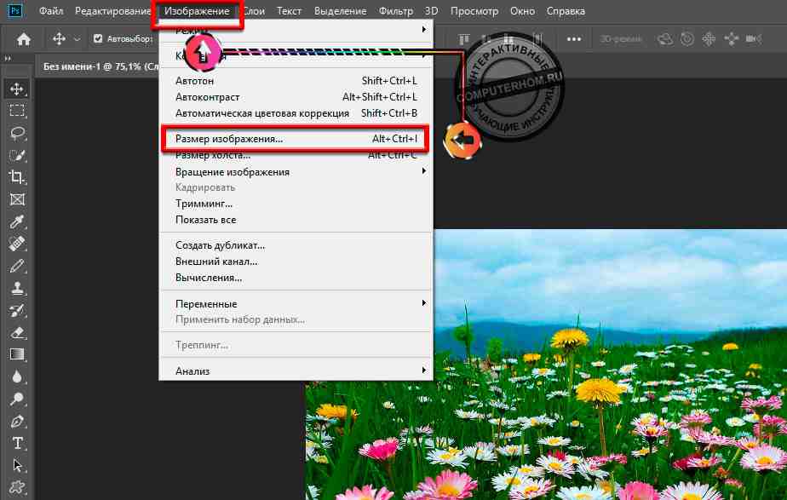Image resolution: width=787 pixels, height=500 pixels.
Task: Select the Crop tool
Action: point(16,177)
